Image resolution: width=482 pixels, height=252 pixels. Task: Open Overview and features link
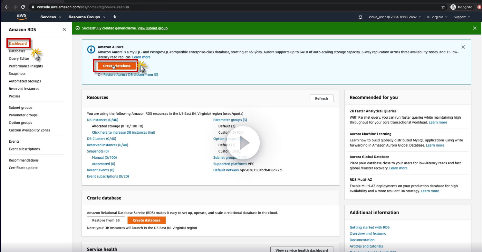click(x=368, y=234)
